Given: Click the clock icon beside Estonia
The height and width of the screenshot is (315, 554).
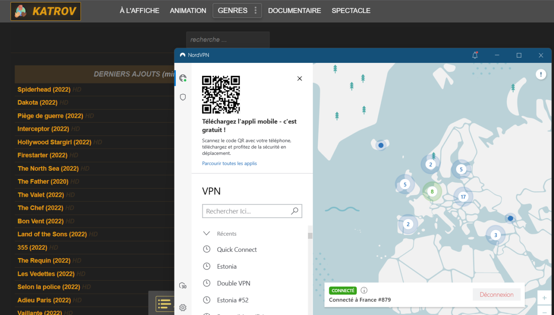Looking at the screenshot, I should pyautogui.click(x=207, y=266).
